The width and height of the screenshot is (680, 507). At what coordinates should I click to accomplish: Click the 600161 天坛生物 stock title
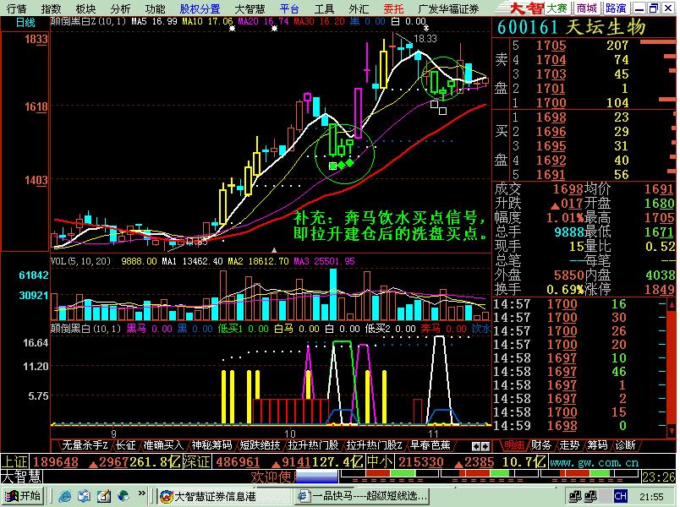tap(571, 27)
